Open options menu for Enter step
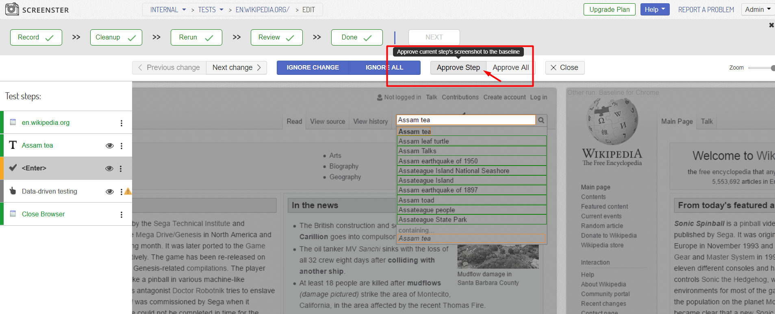Image resolution: width=775 pixels, height=314 pixels. point(121,168)
